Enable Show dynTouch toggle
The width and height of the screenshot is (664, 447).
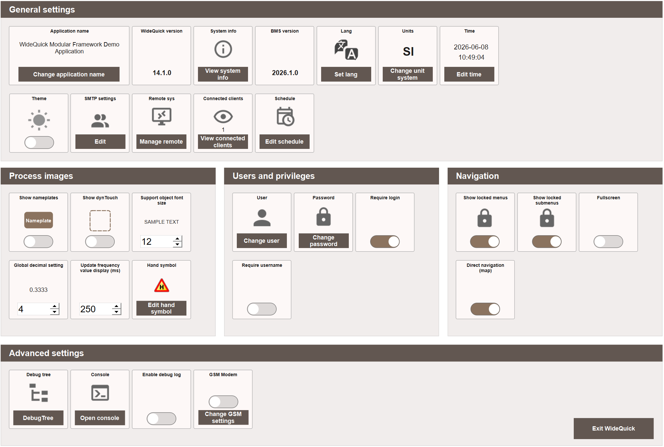tap(100, 241)
